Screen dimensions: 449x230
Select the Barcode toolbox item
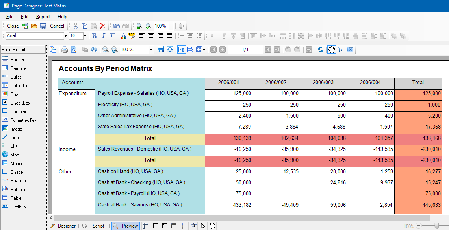(x=19, y=68)
